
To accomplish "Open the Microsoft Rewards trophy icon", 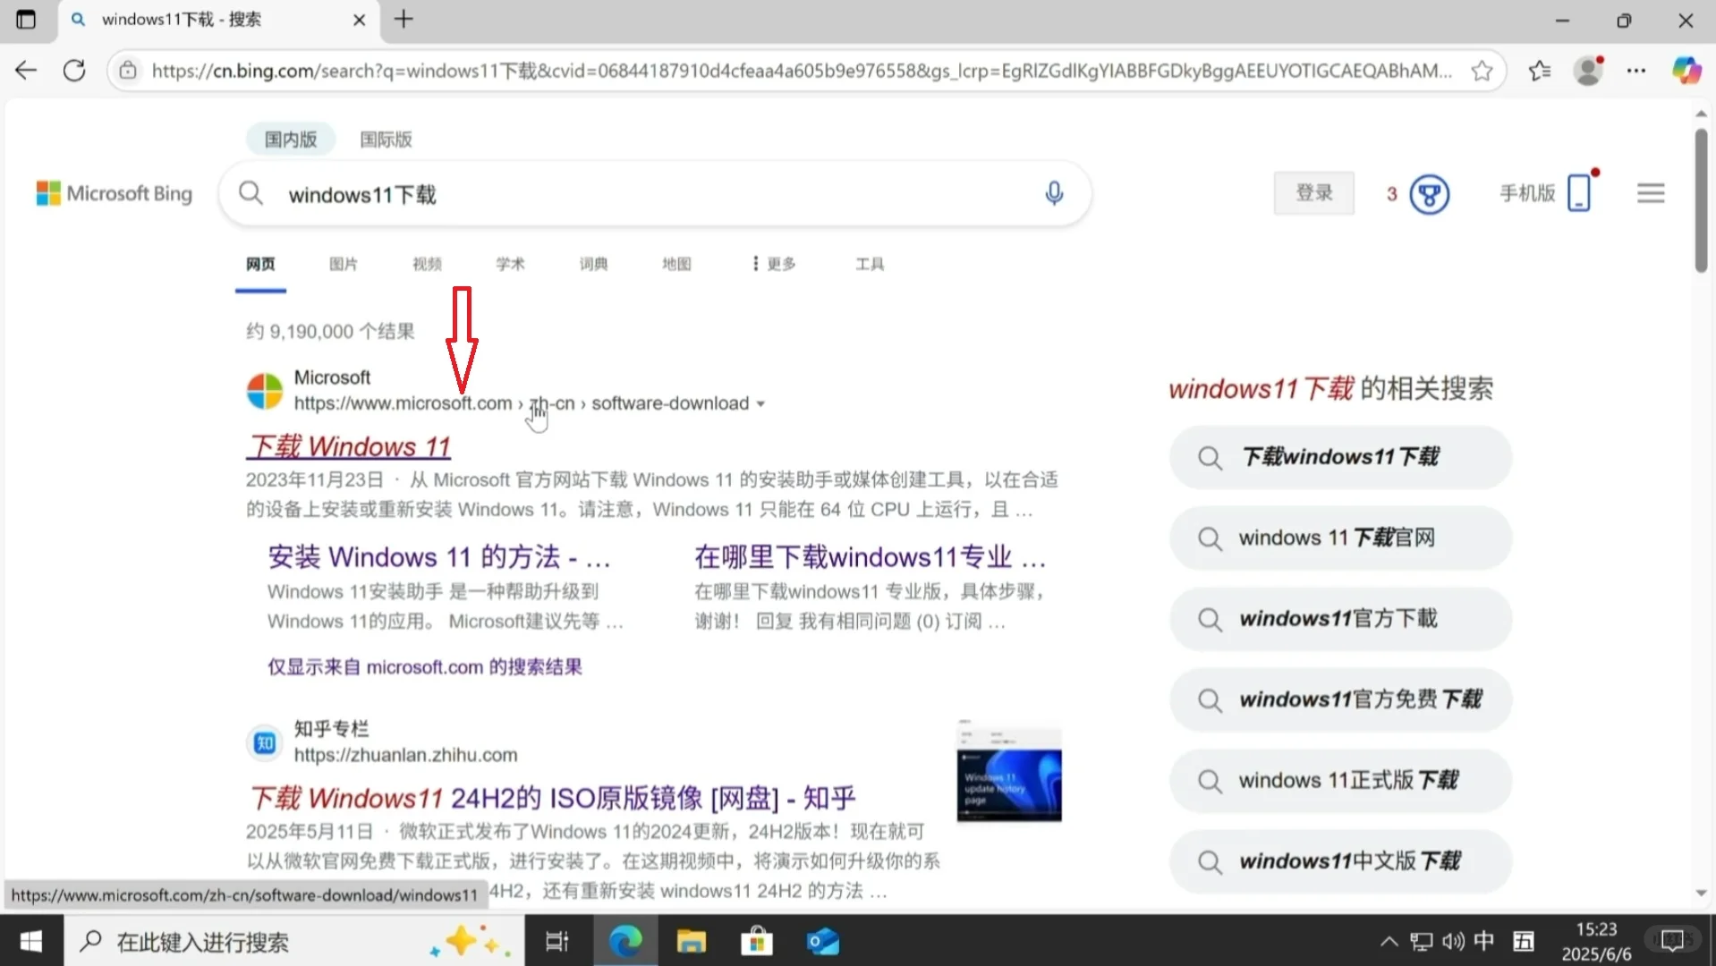I will pyautogui.click(x=1429, y=194).
